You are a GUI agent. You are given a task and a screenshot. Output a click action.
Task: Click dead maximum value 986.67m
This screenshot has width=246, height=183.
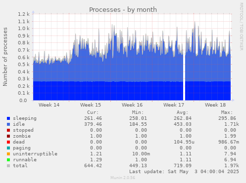coord(229,142)
